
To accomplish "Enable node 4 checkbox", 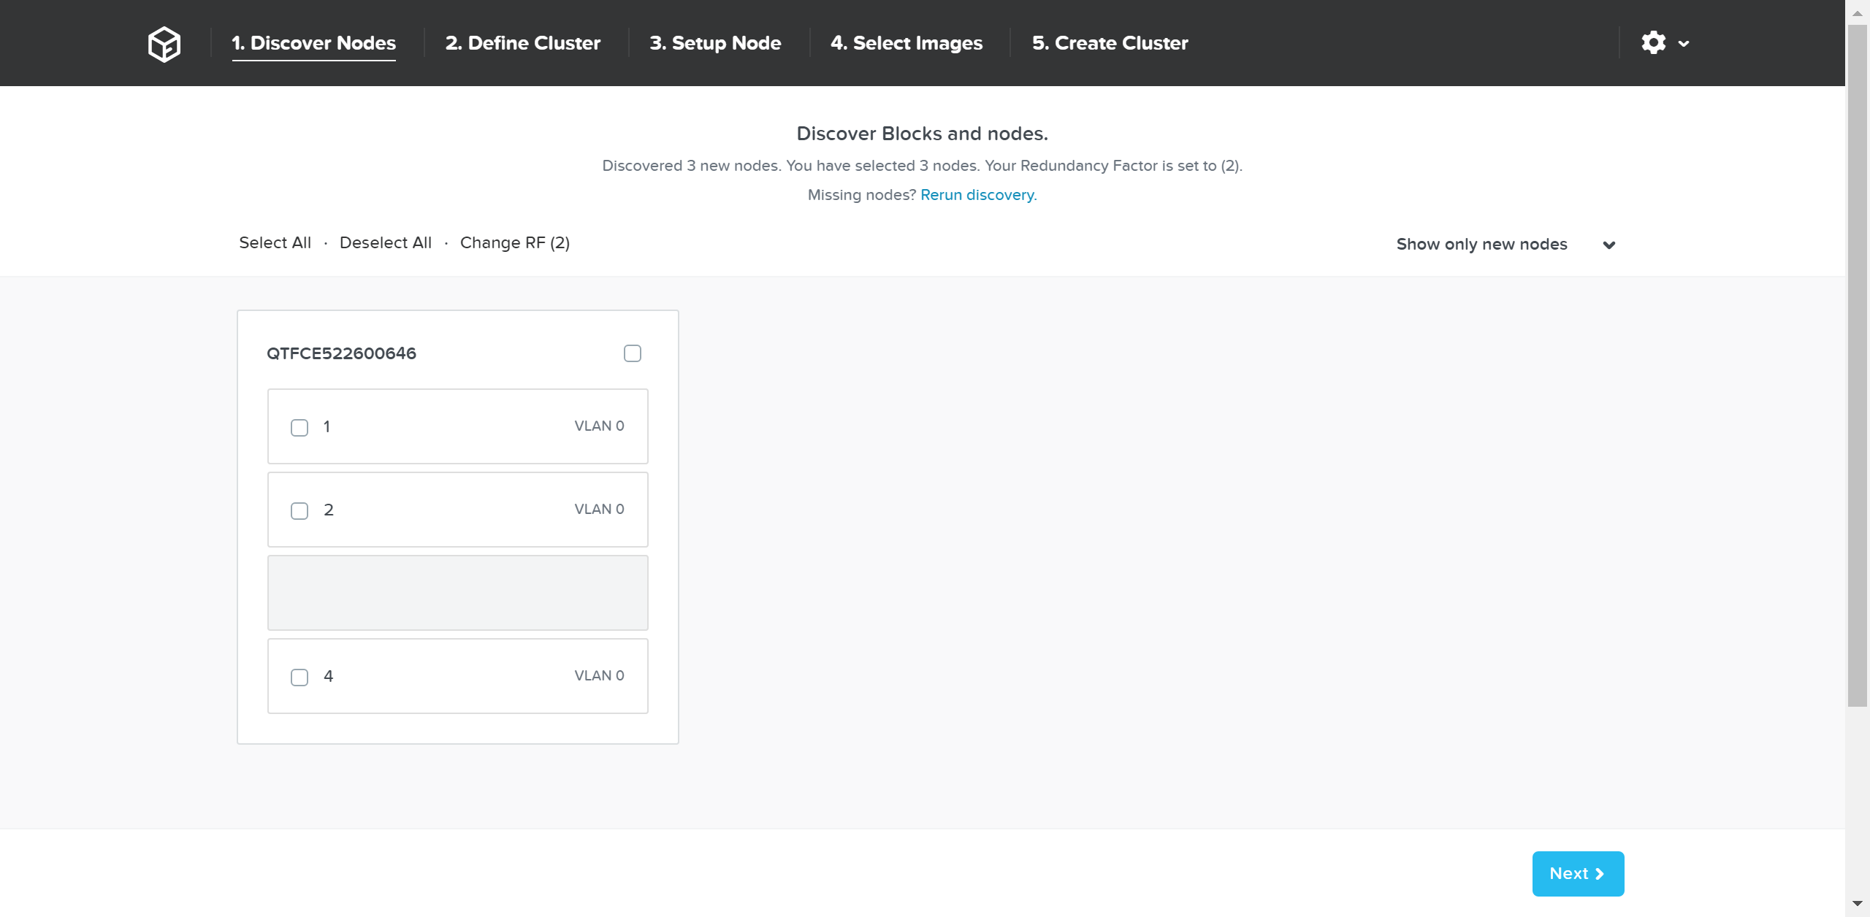I will 299,678.
